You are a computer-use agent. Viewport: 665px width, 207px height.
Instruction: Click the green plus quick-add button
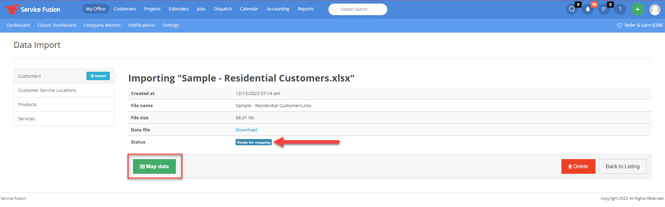638,9
